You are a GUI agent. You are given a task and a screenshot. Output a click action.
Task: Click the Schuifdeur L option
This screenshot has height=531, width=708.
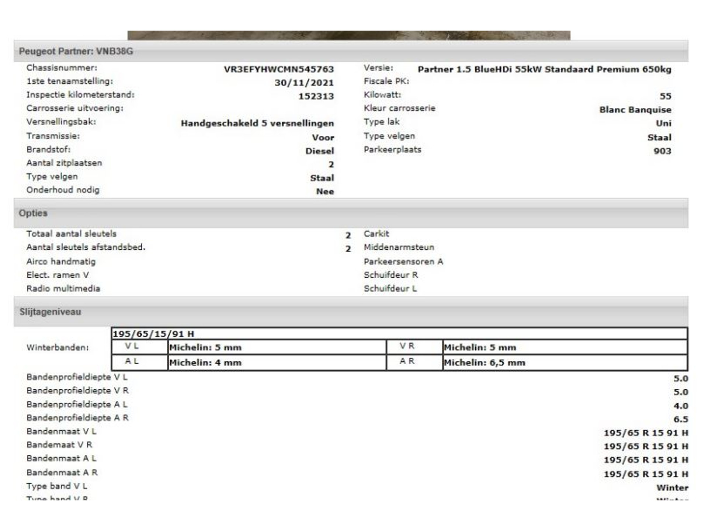(x=390, y=289)
